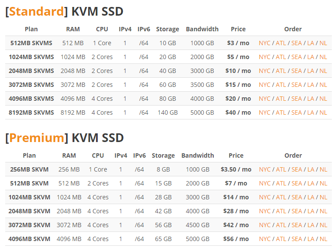Order 2048MB SKVMS plan in SEA

click(x=297, y=71)
